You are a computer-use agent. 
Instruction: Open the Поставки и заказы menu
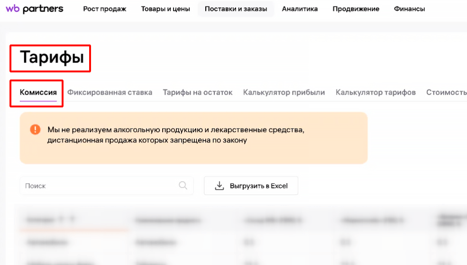[236, 9]
